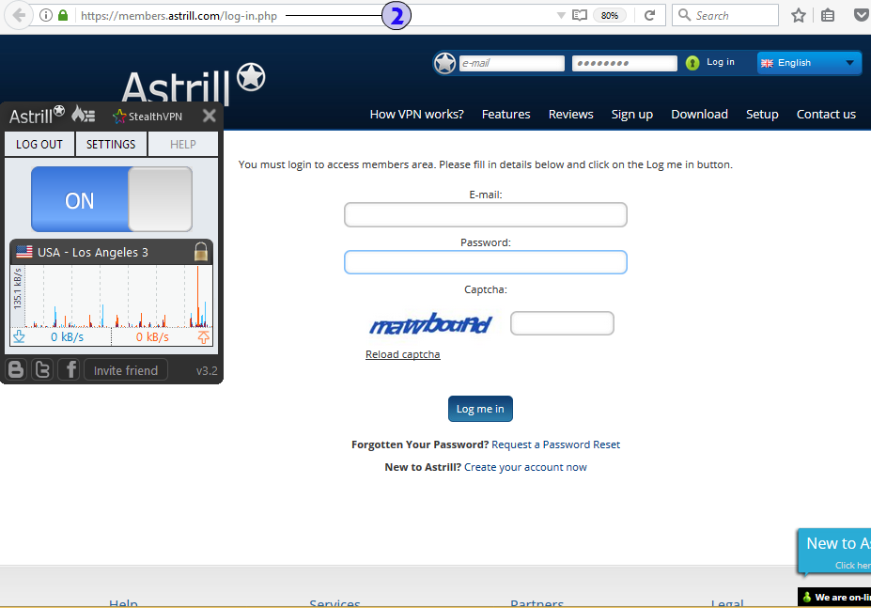
Task: Click the 0 kB/s upload speed value
Action: coord(152,336)
